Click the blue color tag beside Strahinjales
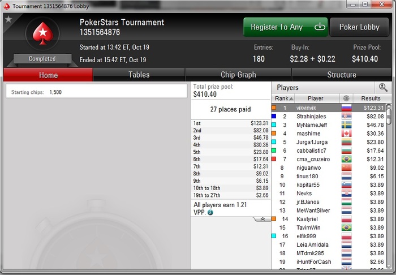Image resolution: width=396 pixels, height=275 pixels. tap(274, 116)
